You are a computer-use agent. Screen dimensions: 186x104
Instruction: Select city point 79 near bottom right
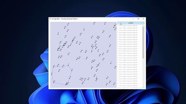[x=107, y=79]
